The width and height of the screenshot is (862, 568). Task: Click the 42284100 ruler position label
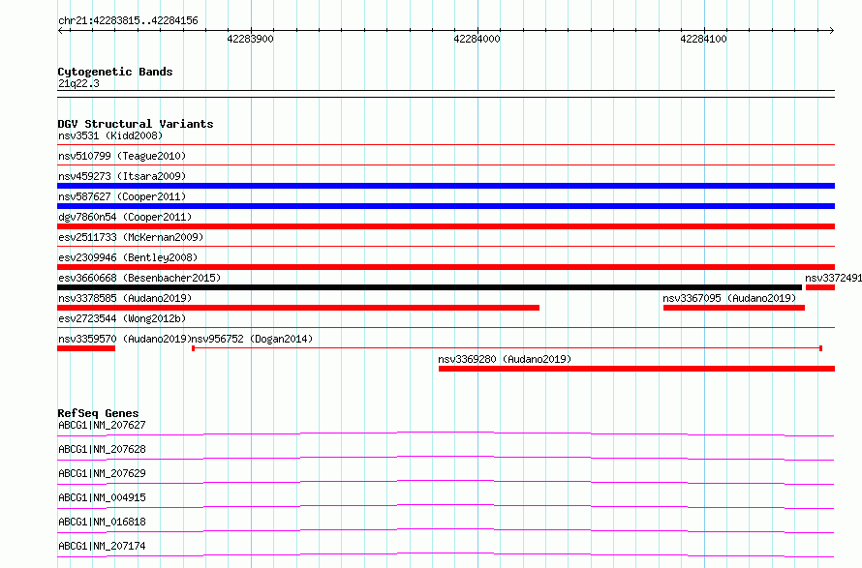tap(703, 39)
